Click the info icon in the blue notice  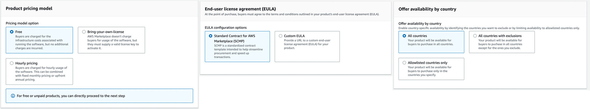coord(13,96)
